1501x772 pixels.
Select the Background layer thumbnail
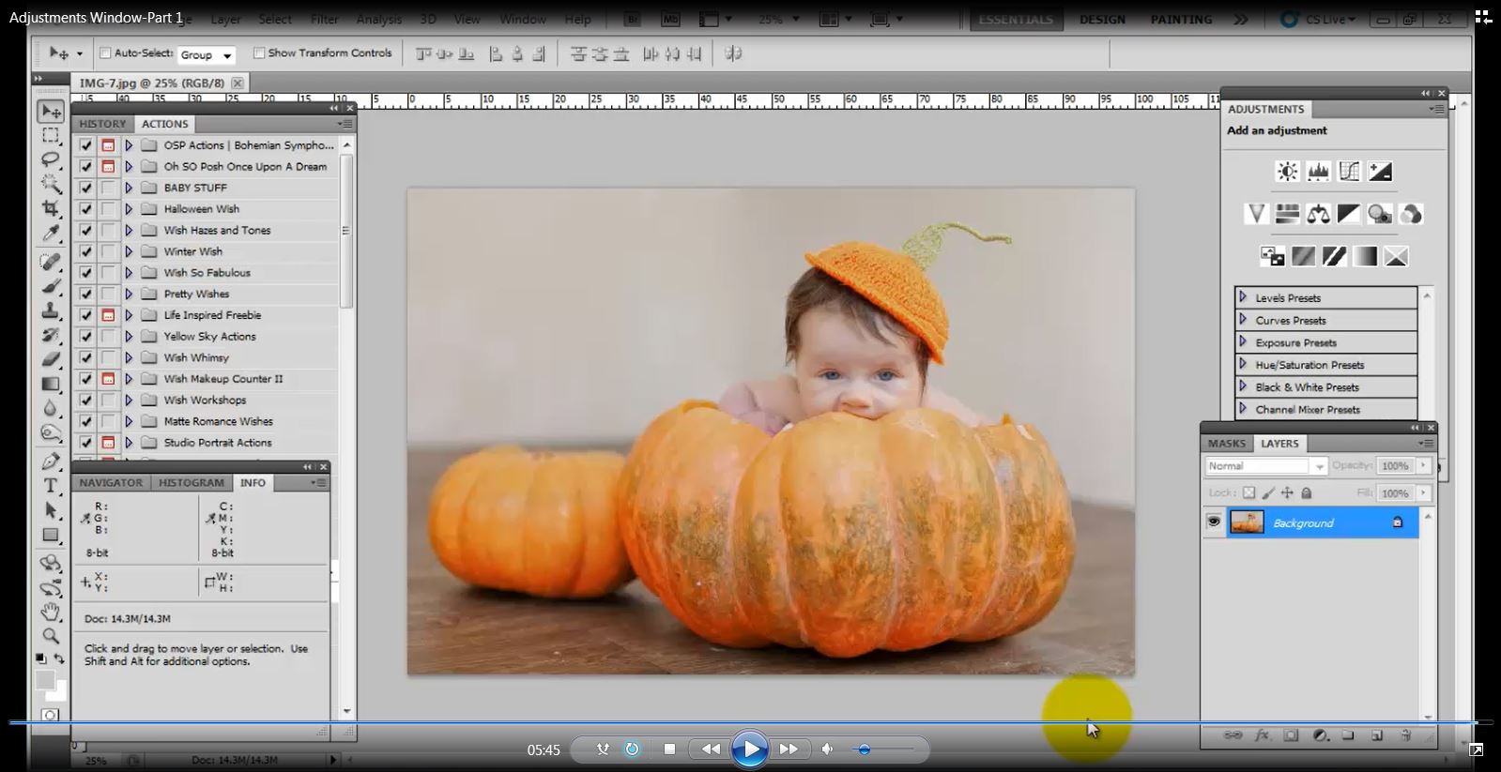1247,522
